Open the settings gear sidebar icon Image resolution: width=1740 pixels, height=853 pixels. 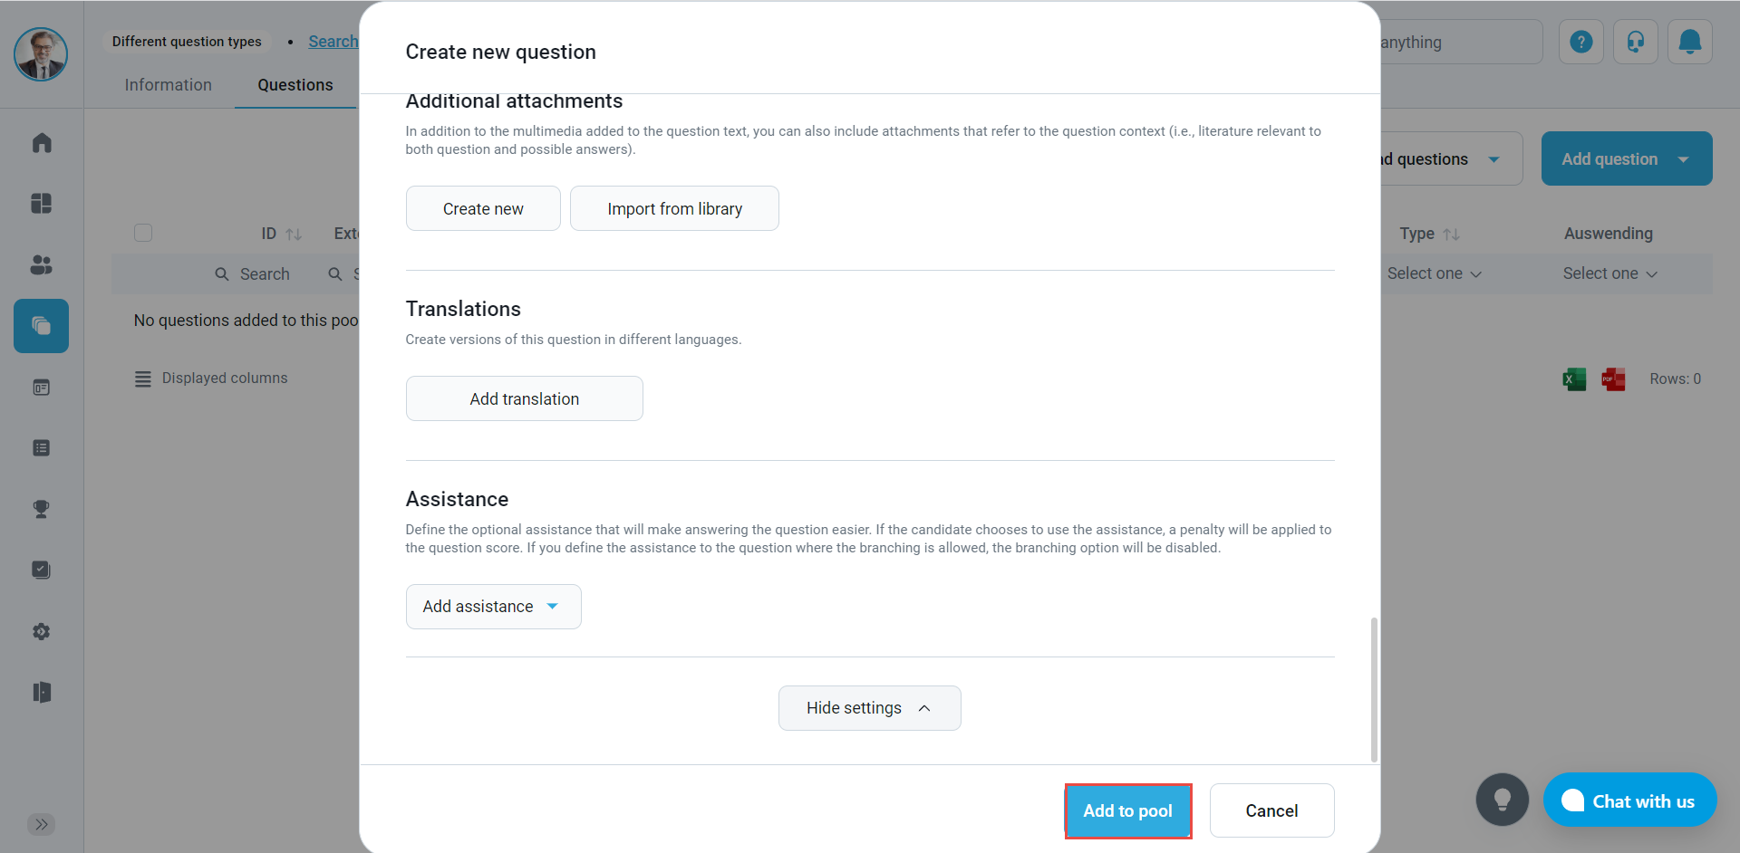click(42, 631)
